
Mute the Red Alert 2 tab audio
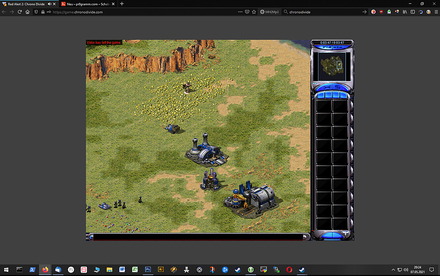[x=50, y=4]
